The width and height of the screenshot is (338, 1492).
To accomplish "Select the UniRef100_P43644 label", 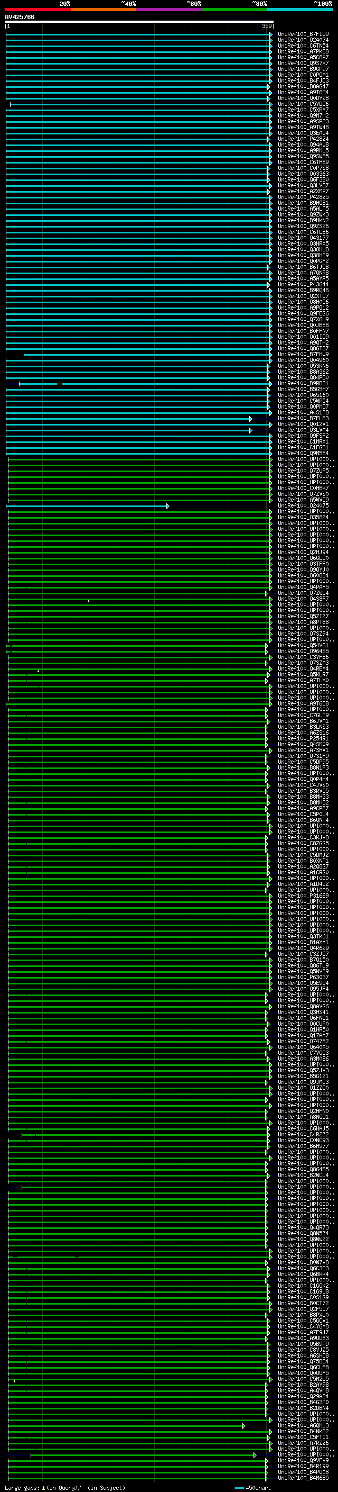I will [x=303, y=284].
